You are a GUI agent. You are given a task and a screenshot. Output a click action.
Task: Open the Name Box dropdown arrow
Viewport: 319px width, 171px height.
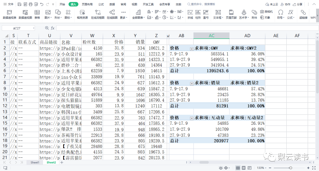(34, 28)
